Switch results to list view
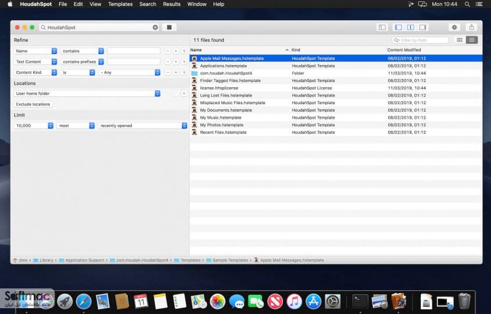 pos(472,40)
